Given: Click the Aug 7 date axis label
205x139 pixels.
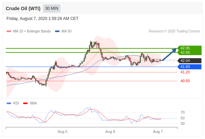Looking at the screenshot, I should coord(158,132).
